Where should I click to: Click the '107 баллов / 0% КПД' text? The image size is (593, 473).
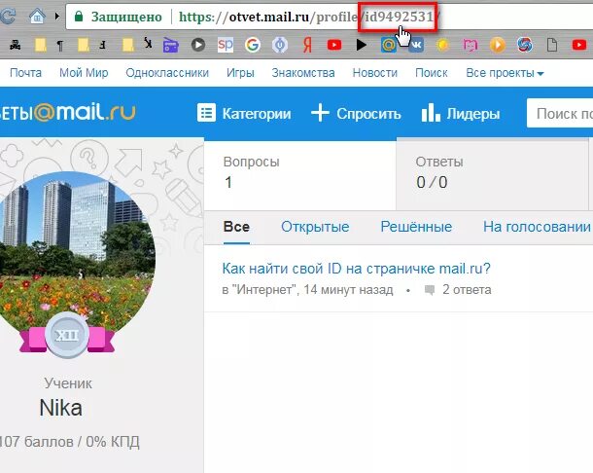point(70,442)
